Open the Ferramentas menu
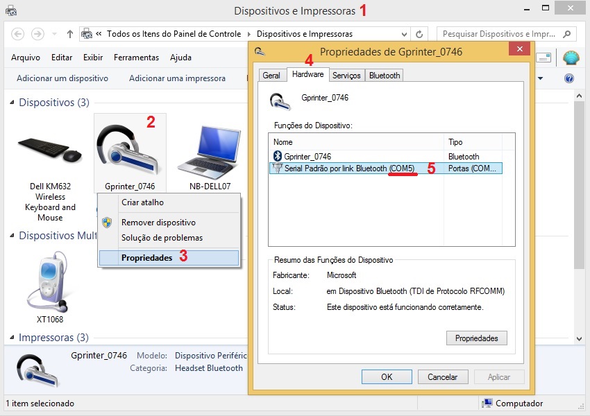The height and width of the screenshot is (416, 590). point(136,58)
